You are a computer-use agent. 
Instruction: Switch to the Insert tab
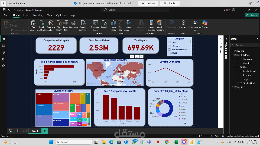(x=26, y=15)
